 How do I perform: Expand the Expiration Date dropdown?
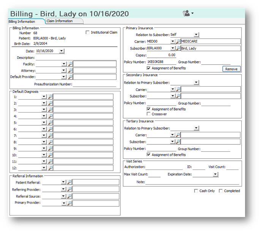point(215,174)
